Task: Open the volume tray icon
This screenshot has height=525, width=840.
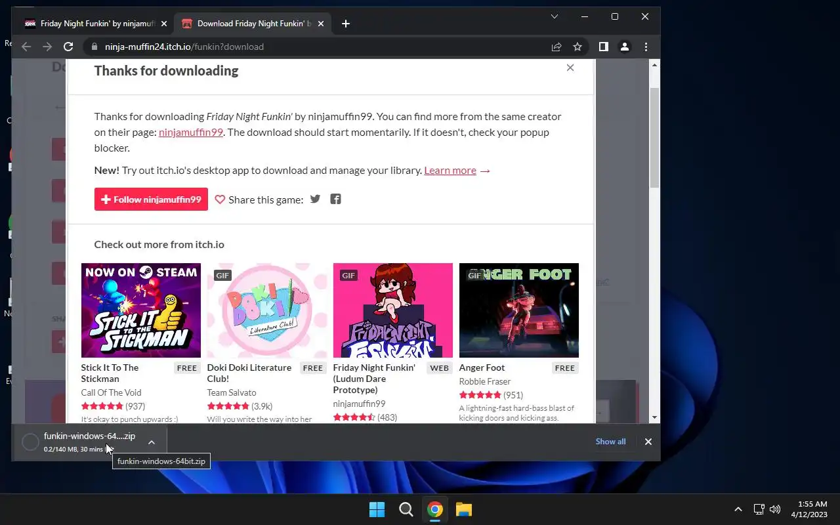Action: coord(775,509)
